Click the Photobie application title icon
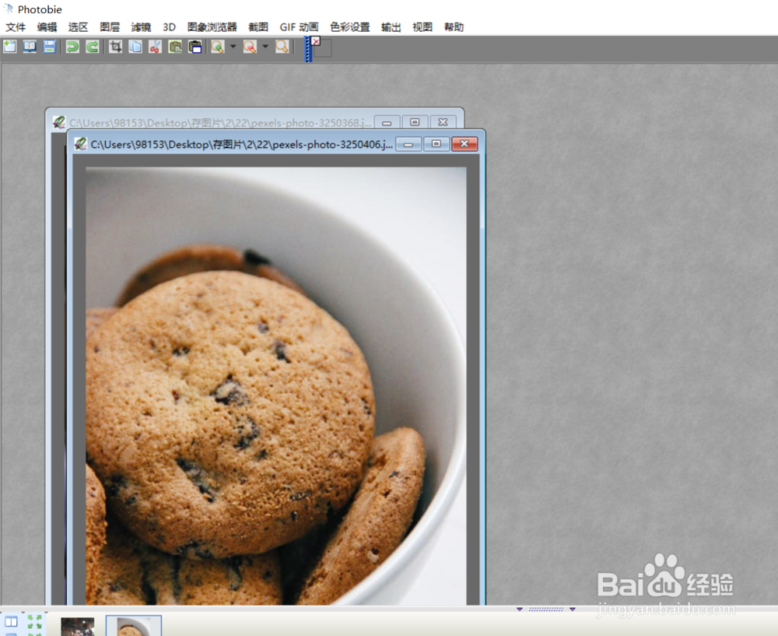 pos(9,9)
